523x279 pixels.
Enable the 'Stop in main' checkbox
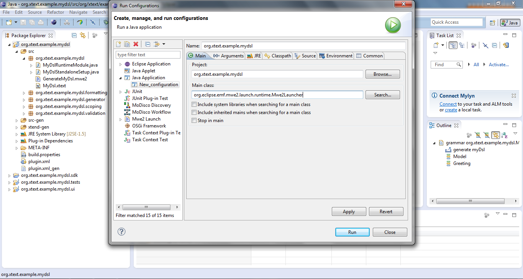(x=194, y=121)
